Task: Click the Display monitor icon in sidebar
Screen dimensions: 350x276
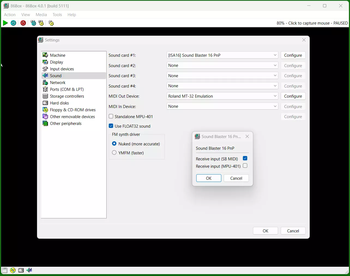Action: [45, 62]
